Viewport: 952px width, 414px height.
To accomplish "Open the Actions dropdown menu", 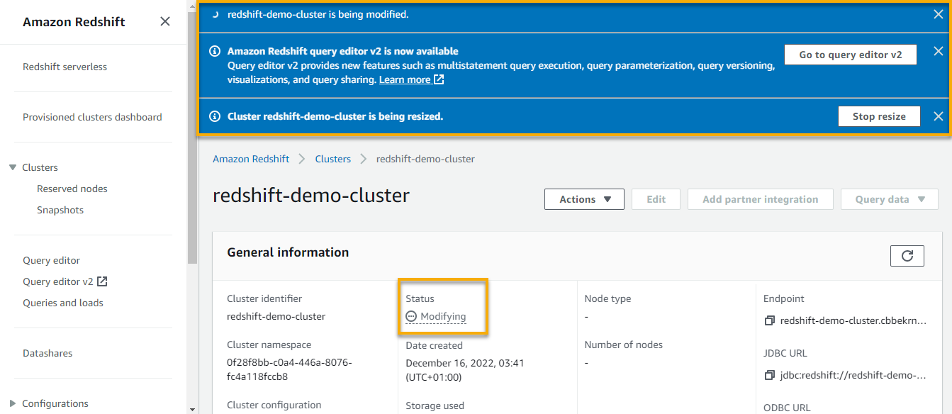I will pos(584,199).
